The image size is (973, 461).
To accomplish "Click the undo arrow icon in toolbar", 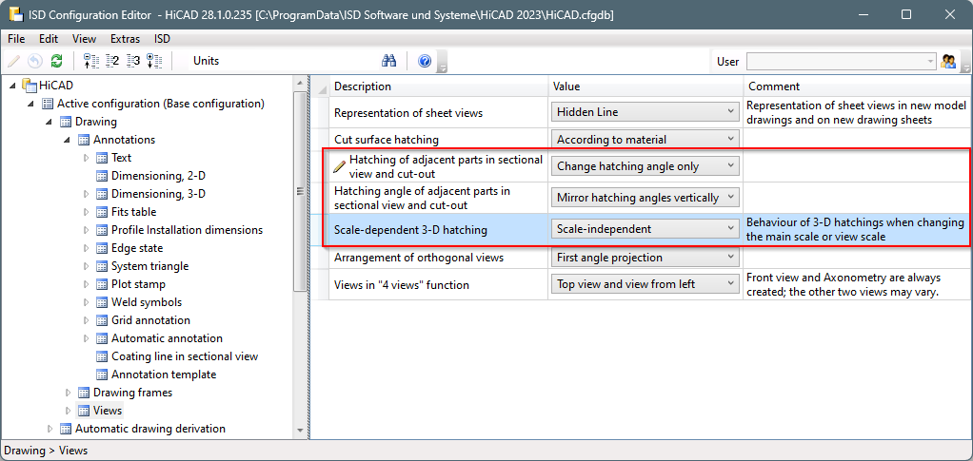I will [35, 61].
